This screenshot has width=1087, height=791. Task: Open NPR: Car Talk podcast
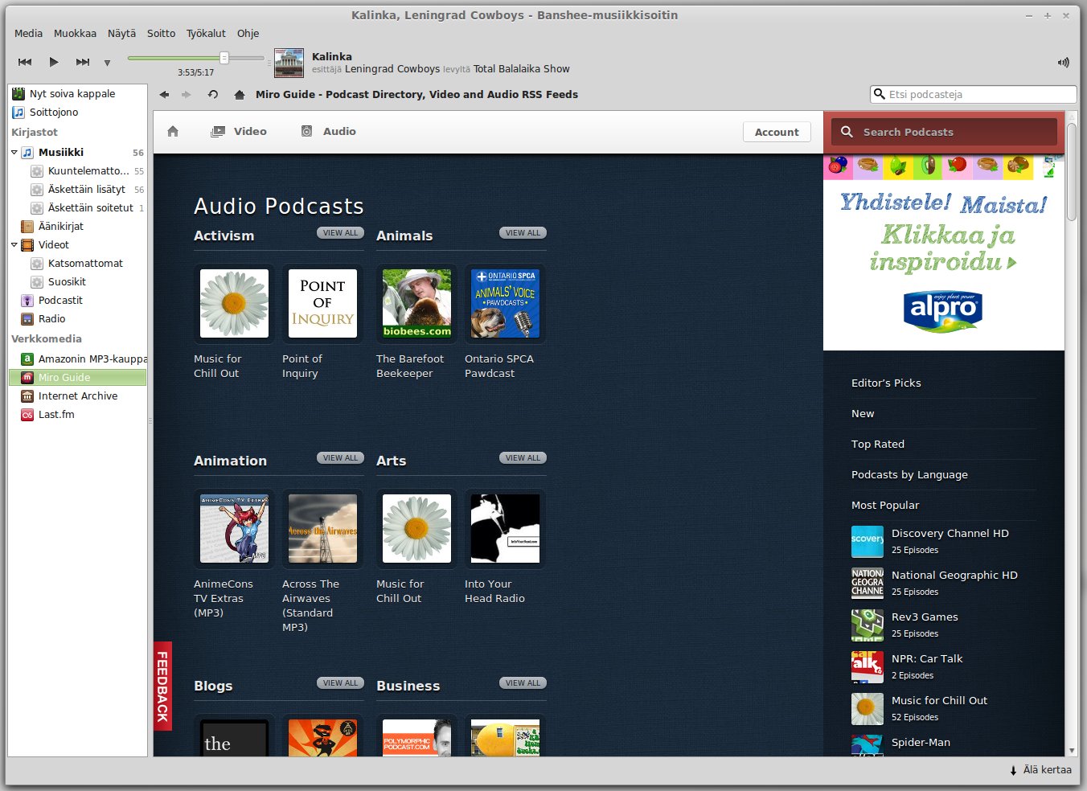[927, 659]
